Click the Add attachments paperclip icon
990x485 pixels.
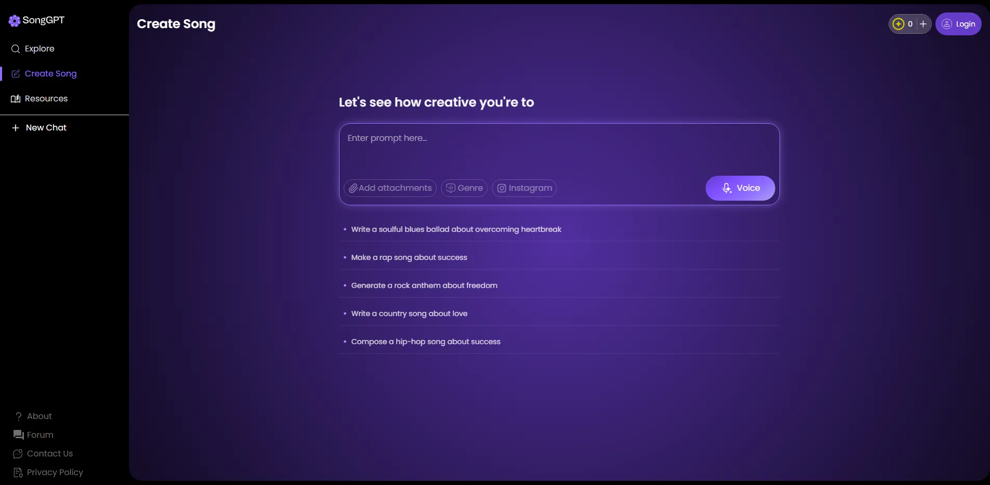(353, 188)
